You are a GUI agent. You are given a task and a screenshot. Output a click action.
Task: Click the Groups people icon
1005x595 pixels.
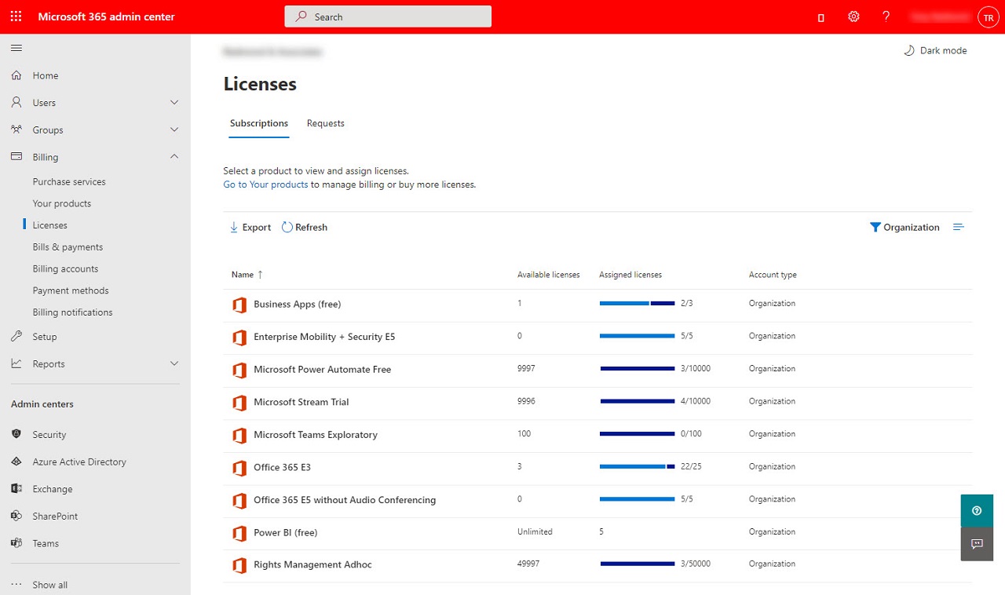[16, 130]
